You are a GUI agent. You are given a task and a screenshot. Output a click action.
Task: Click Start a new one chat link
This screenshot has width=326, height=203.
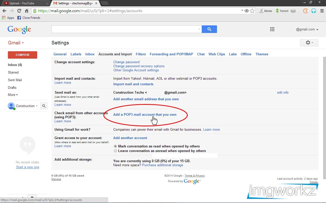pos(28,167)
